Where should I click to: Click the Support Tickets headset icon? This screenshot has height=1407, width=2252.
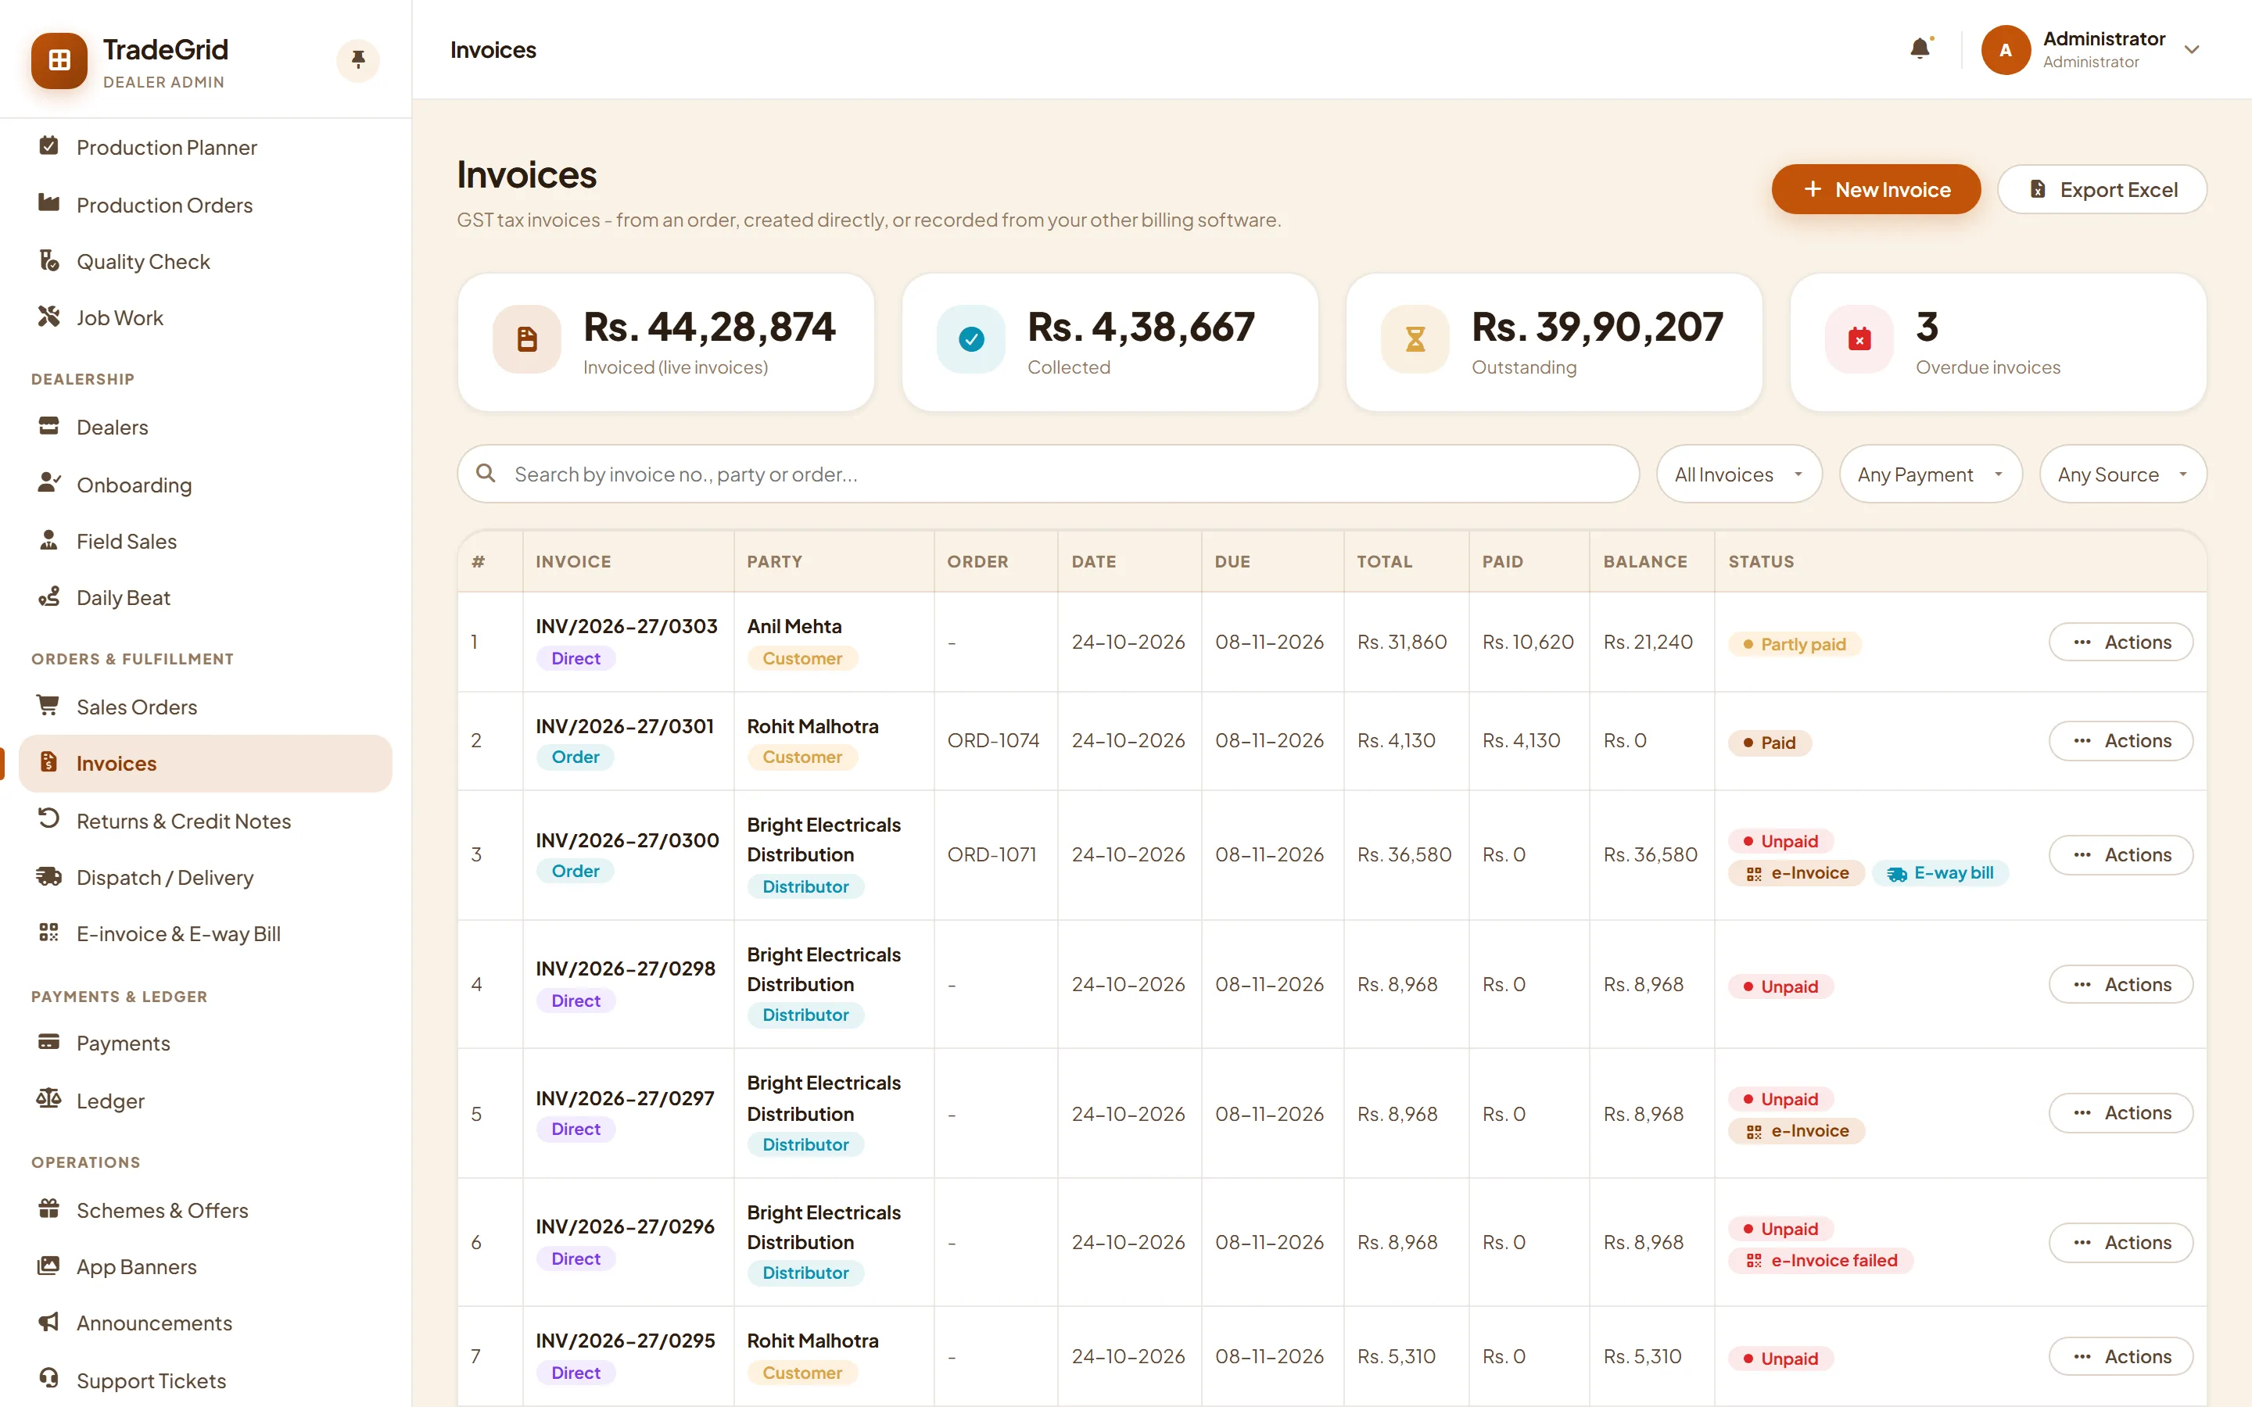[49, 1378]
